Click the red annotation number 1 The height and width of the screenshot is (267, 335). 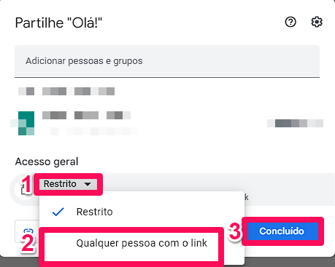tap(26, 184)
